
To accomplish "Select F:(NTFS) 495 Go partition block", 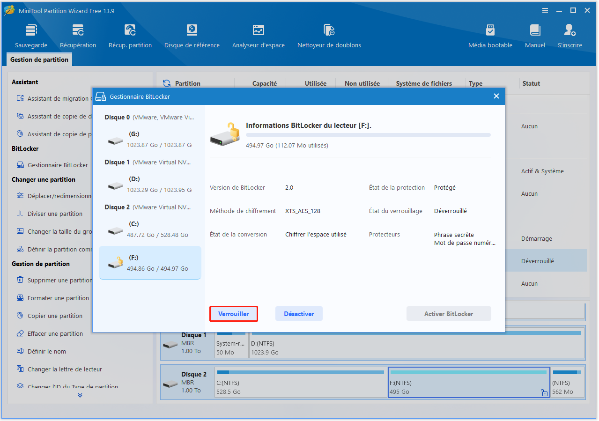I will pyautogui.click(x=469, y=382).
